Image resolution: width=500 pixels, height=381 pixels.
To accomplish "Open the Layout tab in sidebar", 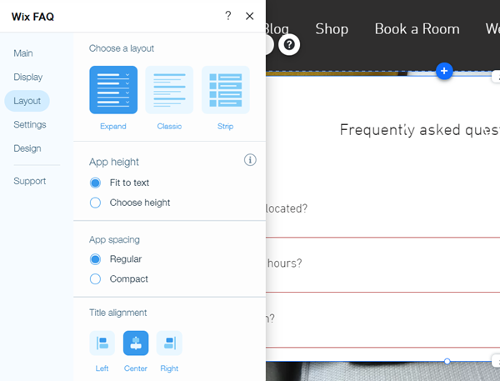I will (27, 101).
